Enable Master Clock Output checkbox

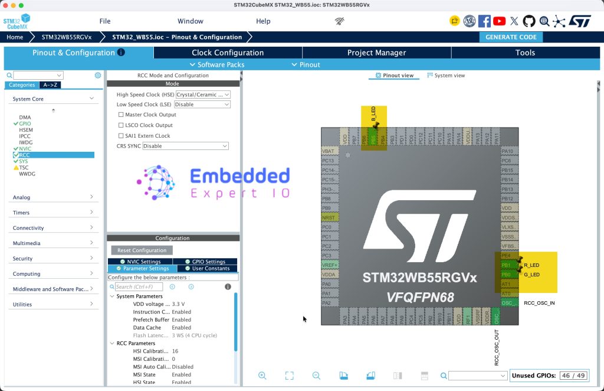coord(121,115)
